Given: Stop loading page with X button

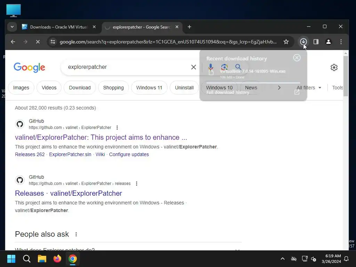Looking at the screenshot, I should tap(38, 42).
